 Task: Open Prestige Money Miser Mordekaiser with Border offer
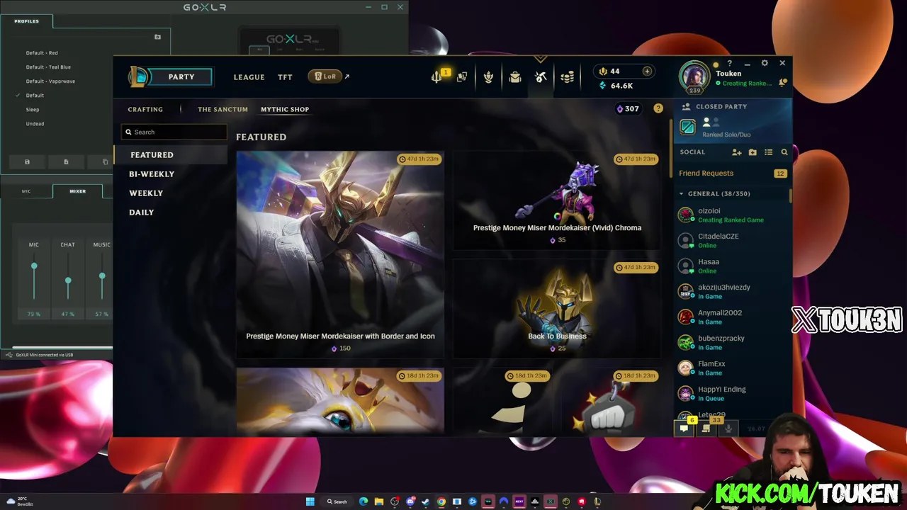click(x=340, y=254)
